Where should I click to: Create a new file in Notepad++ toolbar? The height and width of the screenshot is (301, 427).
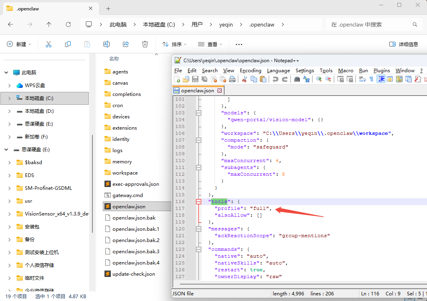(x=177, y=79)
